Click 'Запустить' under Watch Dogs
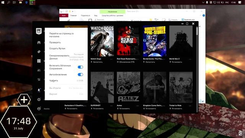 [96, 62]
